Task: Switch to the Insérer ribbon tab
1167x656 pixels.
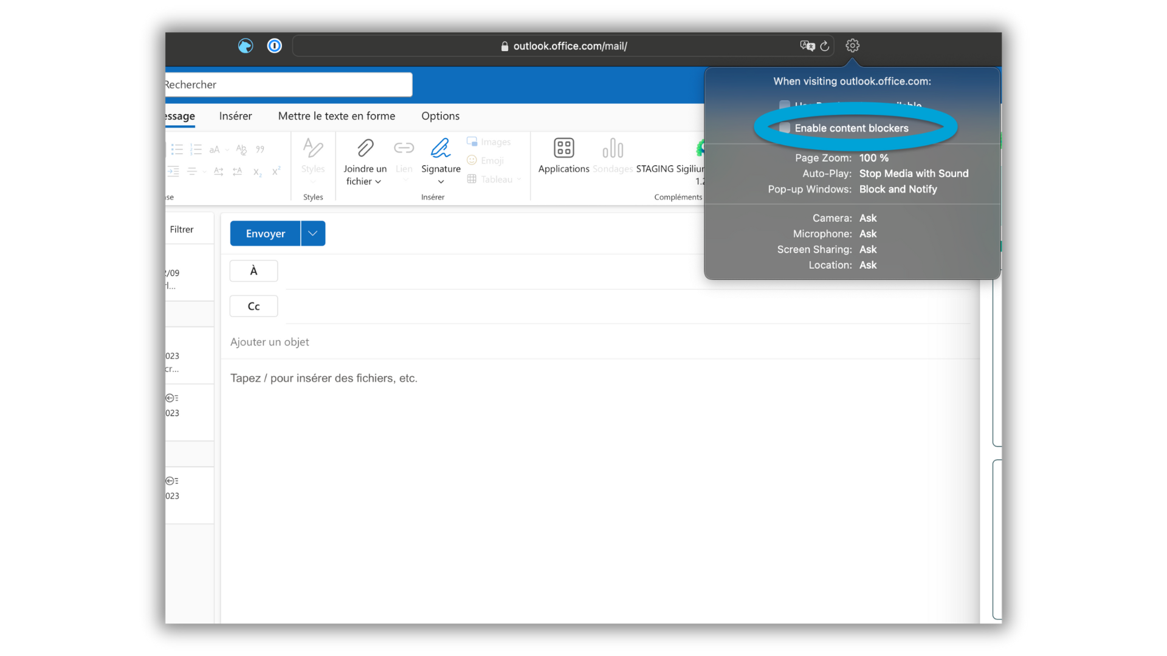Action: click(235, 116)
